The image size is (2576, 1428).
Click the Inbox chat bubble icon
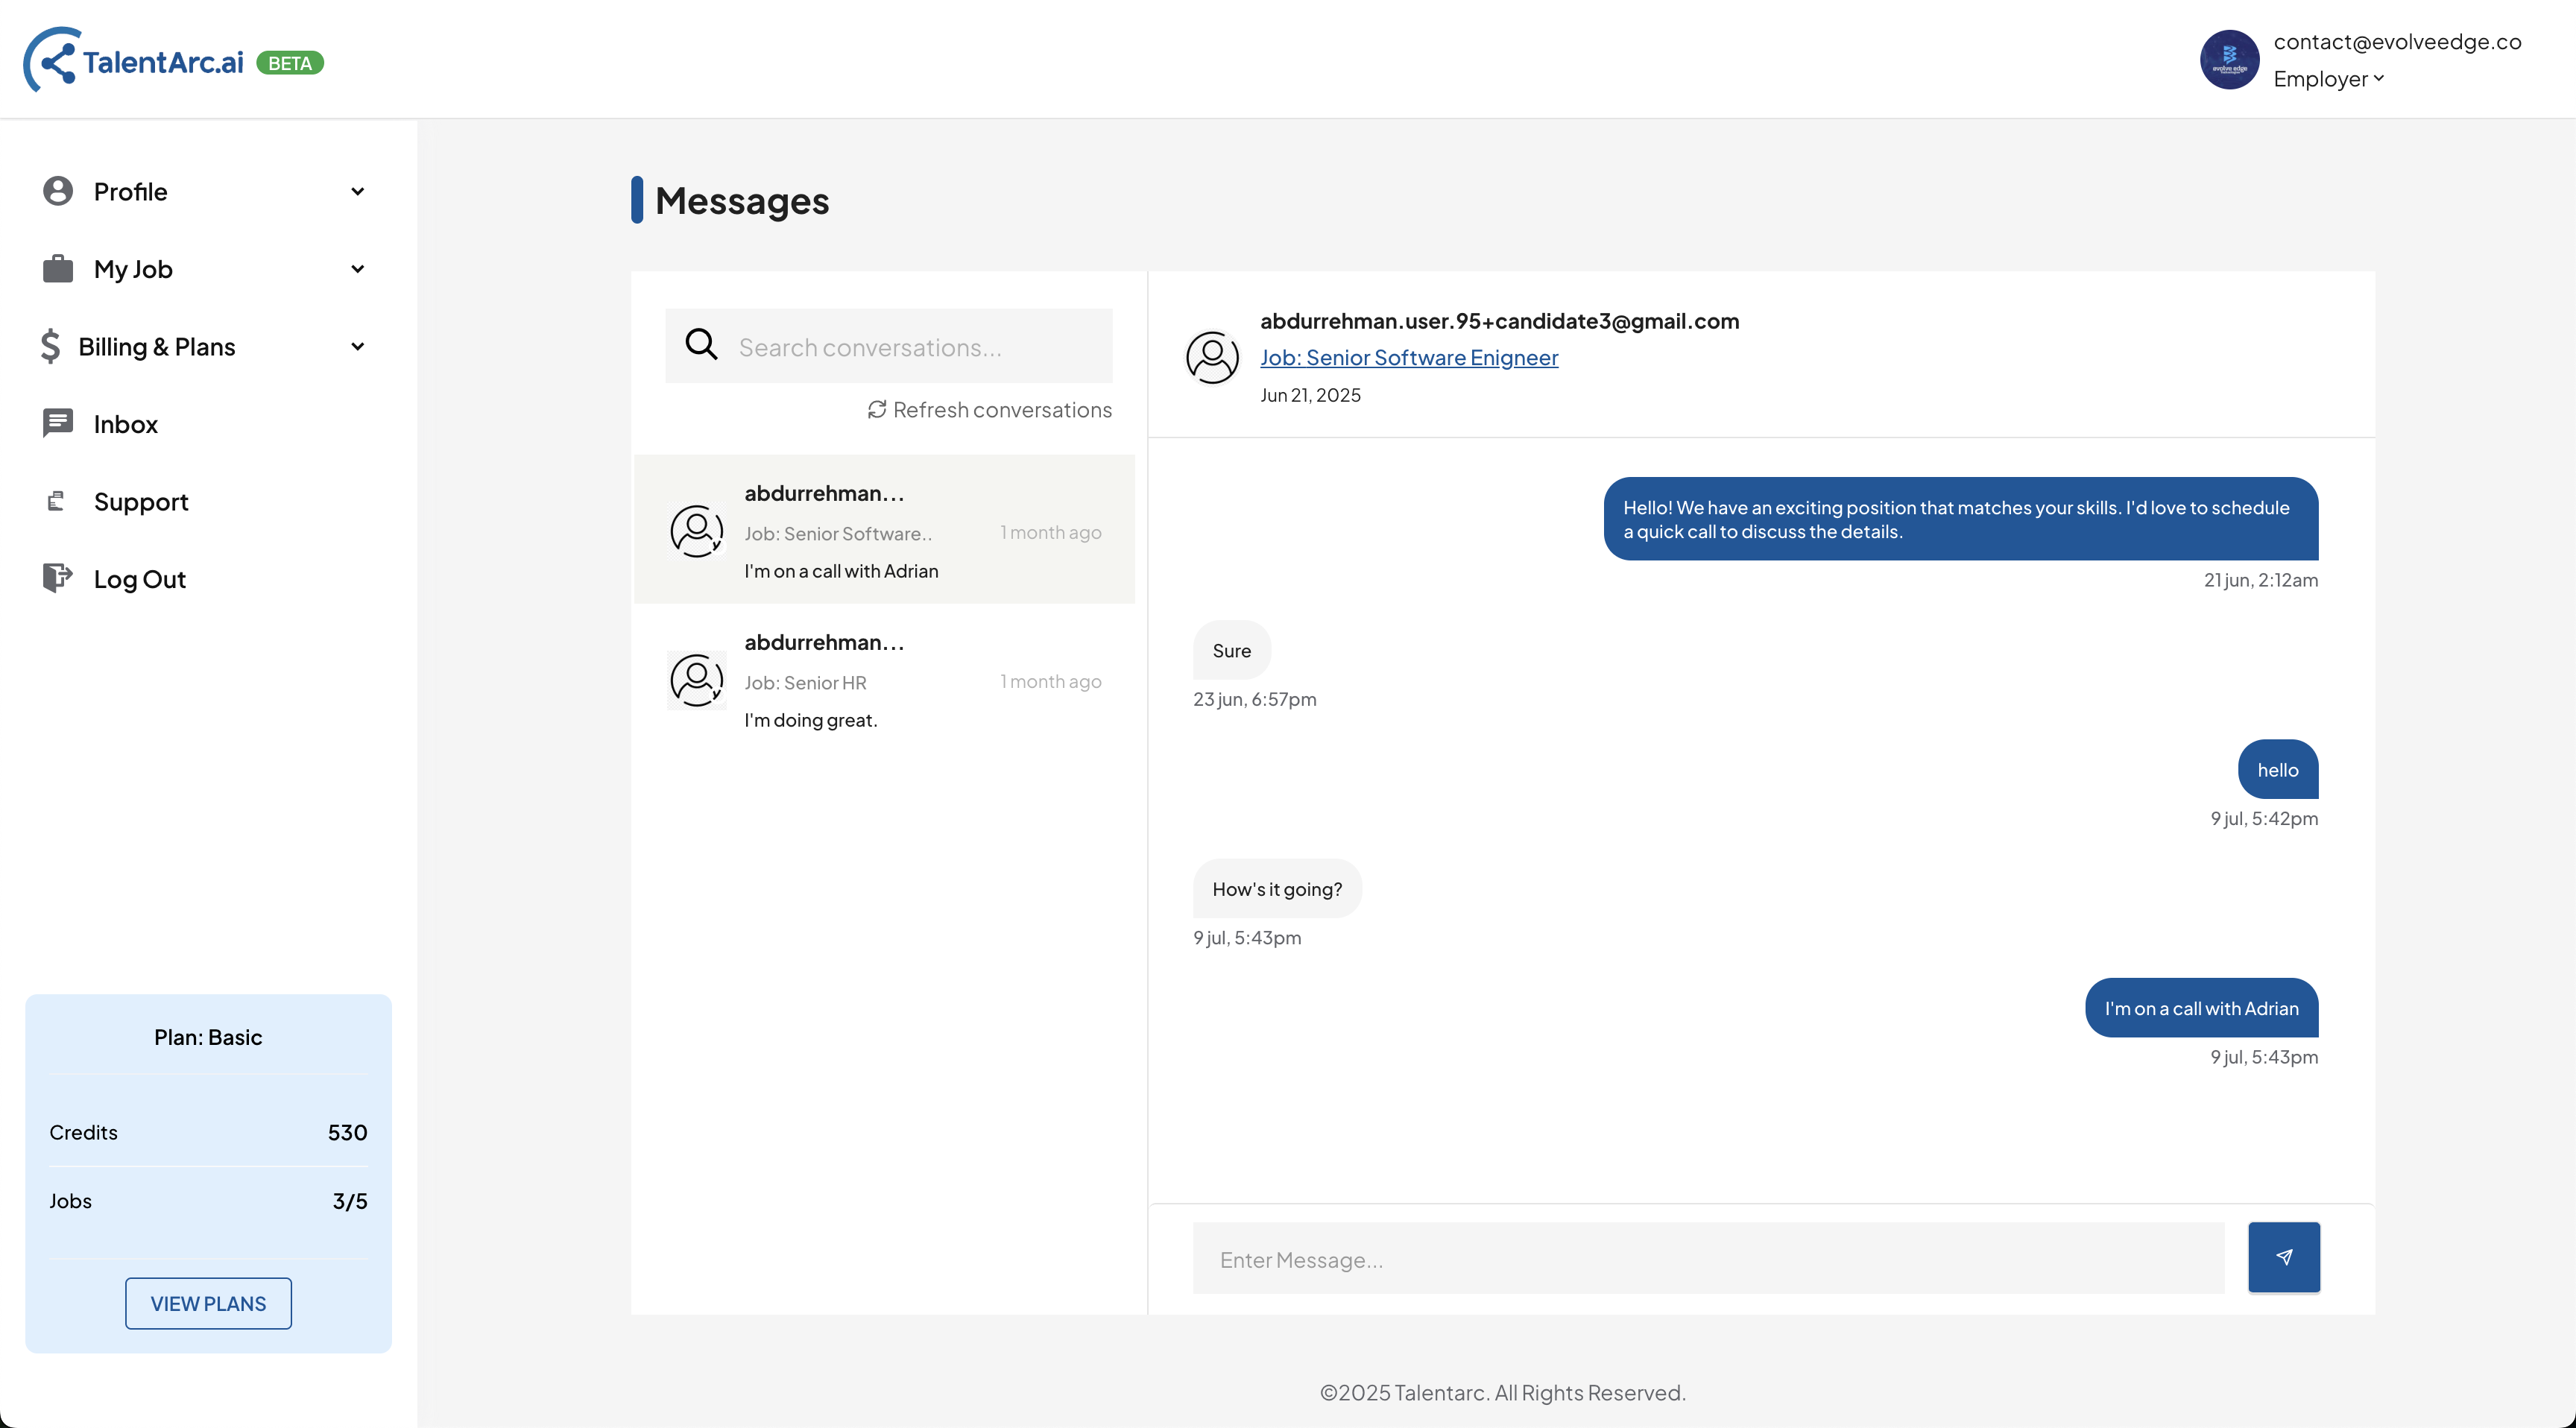pos(58,423)
